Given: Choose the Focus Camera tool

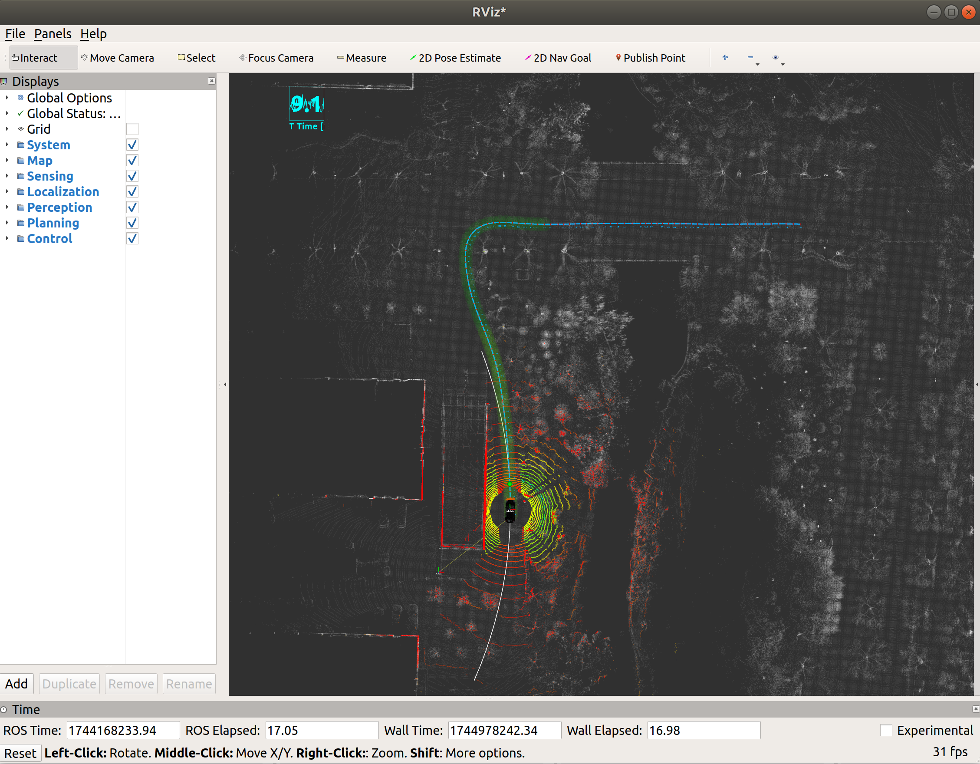Looking at the screenshot, I should [x=276, y=58].
